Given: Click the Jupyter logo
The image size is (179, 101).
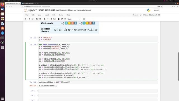Looking at the screenshot, I should click(30, 10).
